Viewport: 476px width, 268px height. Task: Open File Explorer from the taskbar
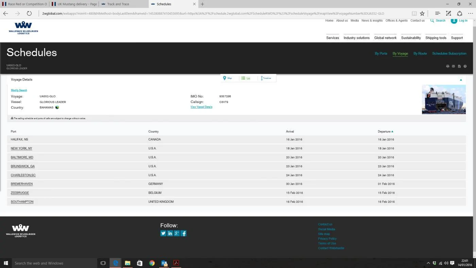(128, 263)
